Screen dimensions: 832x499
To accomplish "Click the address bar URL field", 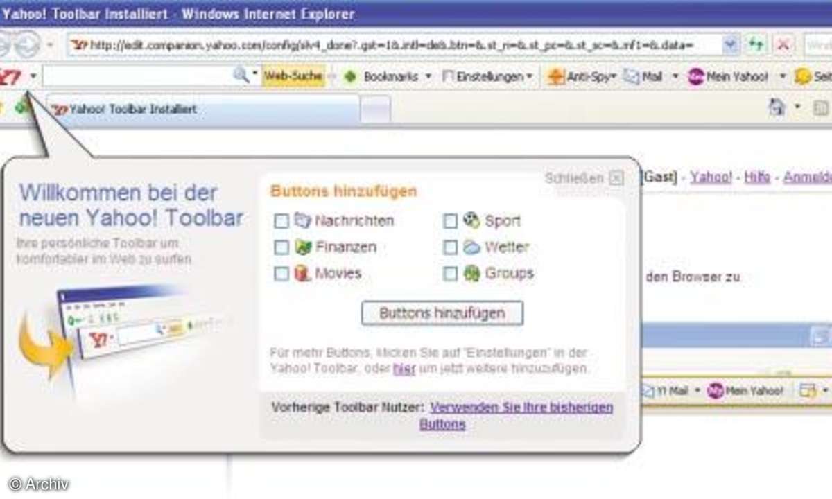I will coord(395,45).
